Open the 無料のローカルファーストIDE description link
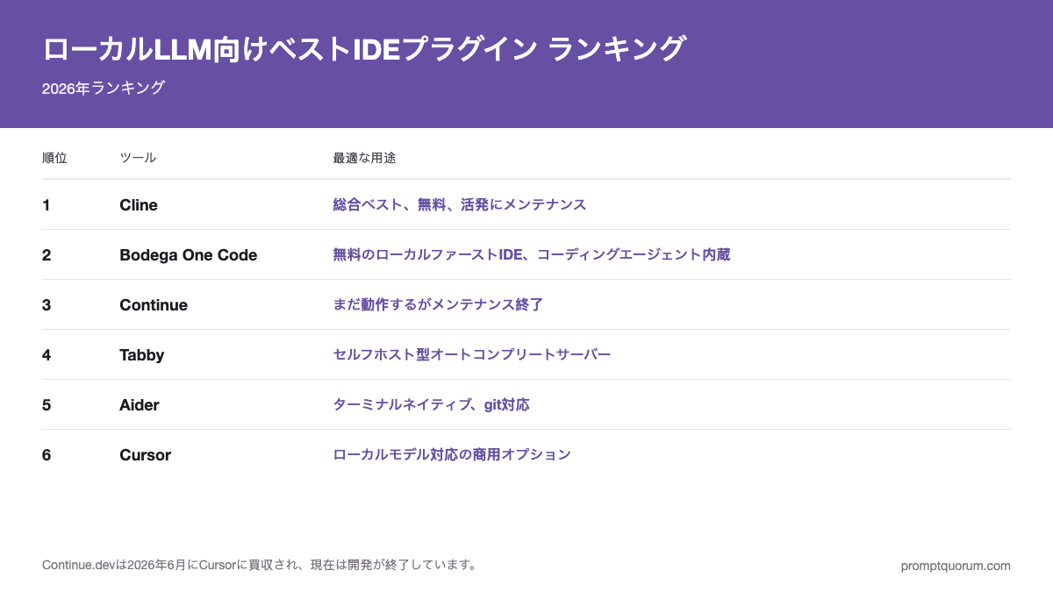This screenshot has height=592, width=1053. tap(532, 254)
